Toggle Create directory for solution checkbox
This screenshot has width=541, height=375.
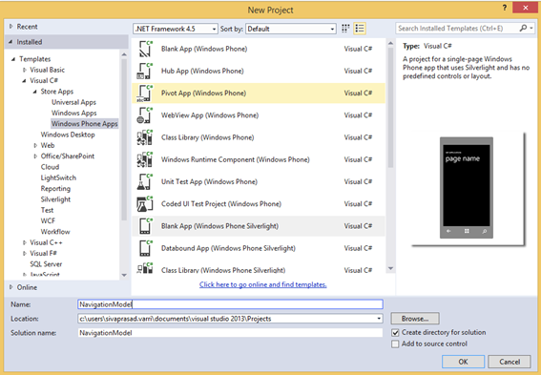coord(395,333)
